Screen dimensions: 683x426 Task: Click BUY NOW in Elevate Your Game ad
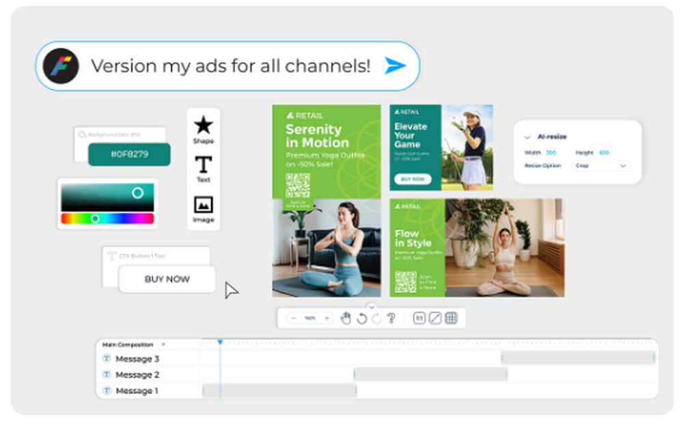tap(413, 179)
